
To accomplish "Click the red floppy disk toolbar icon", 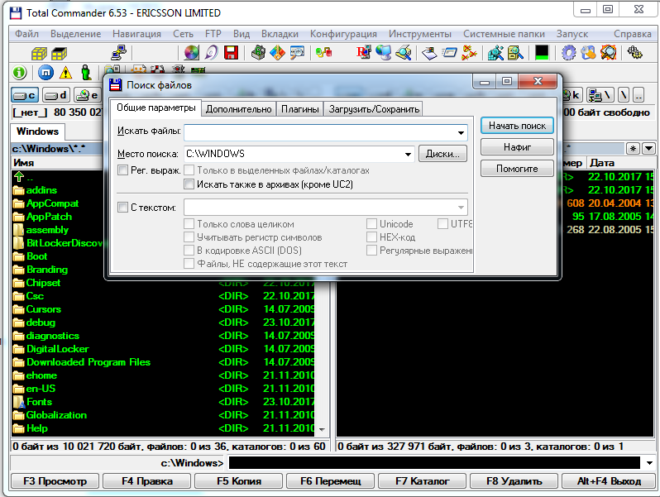I will coord(232,53).
